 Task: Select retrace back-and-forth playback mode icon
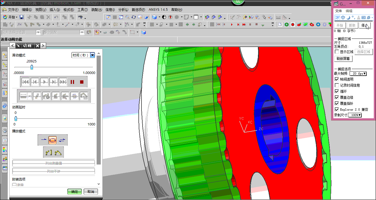pos(62,140)
